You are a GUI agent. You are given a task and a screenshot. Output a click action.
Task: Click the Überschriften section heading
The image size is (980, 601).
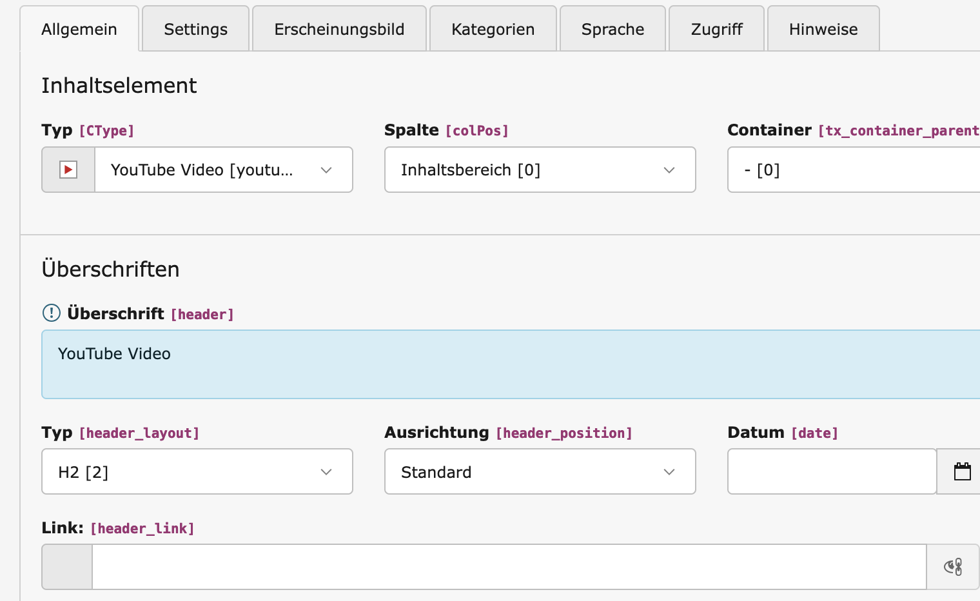pyautogui.click(x=110, y=269)
